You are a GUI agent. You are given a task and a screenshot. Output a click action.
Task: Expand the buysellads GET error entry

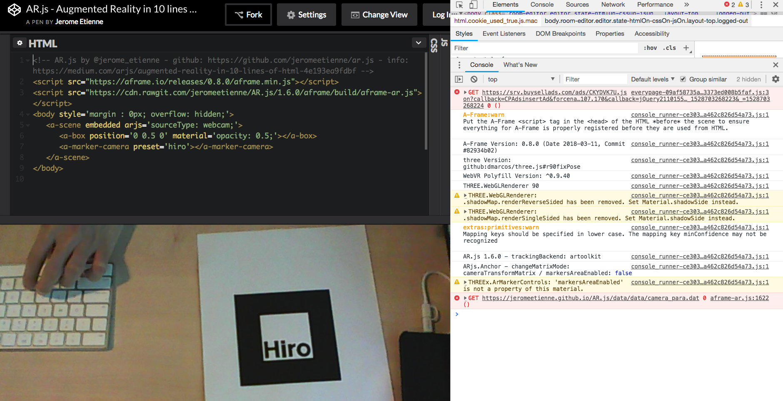[x=466, y=92]
